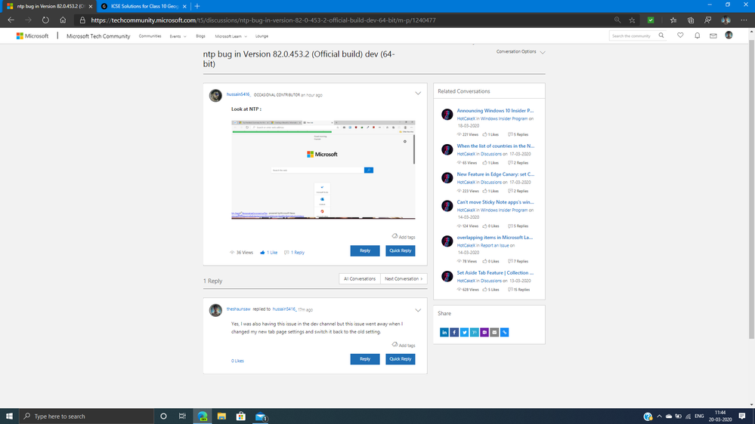Open New Feature in Edge Canary conversation
This screenshot has height=424, width=755.
(x=496, y=174)
